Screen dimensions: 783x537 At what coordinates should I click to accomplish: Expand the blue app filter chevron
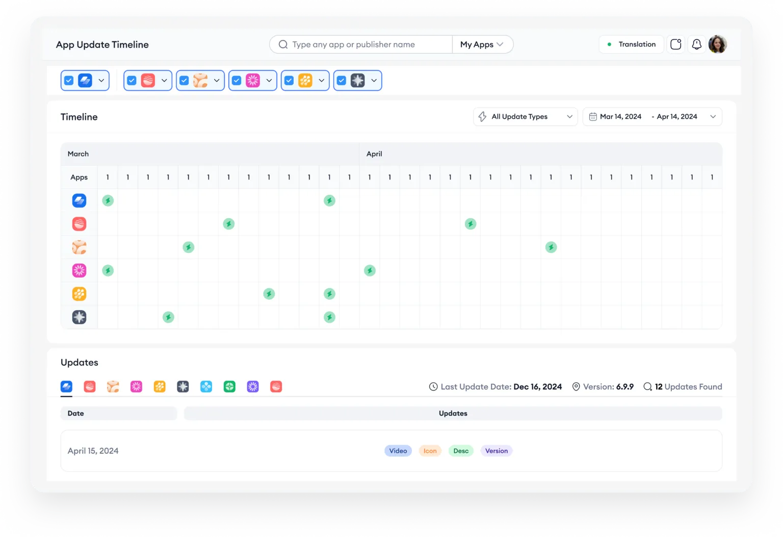pos(101,81)
